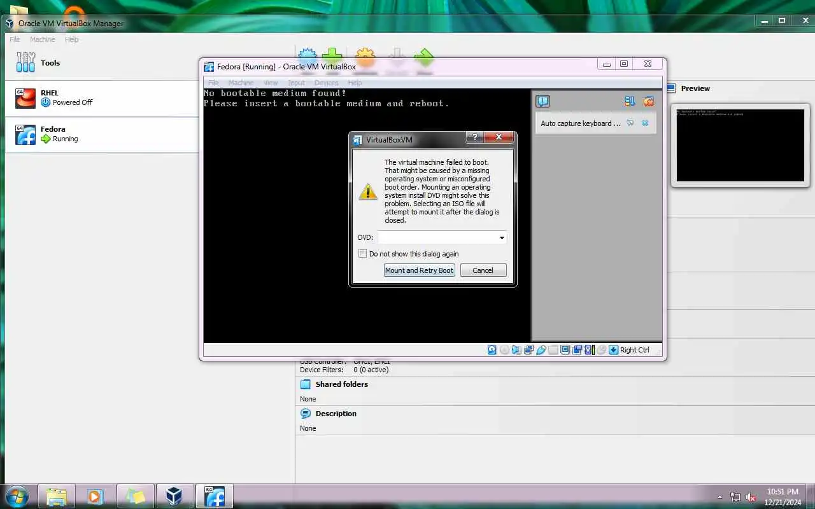Screen dimensions: 815x509
Task: Click the network tray icon in the taskbar
Action: pos(735,497)
